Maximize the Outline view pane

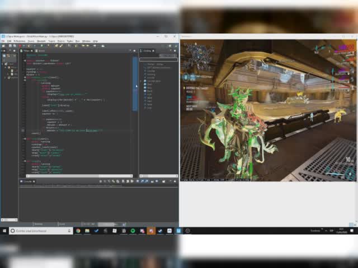(175, 51)
